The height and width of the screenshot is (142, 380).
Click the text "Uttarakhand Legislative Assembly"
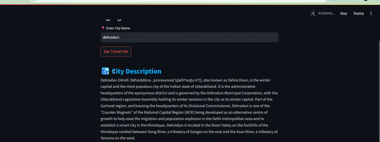click(129, 99)
